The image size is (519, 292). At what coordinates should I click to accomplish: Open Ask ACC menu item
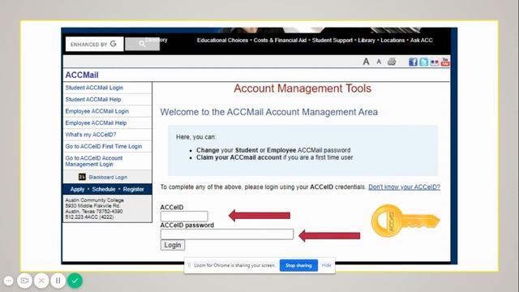(422, 41)
